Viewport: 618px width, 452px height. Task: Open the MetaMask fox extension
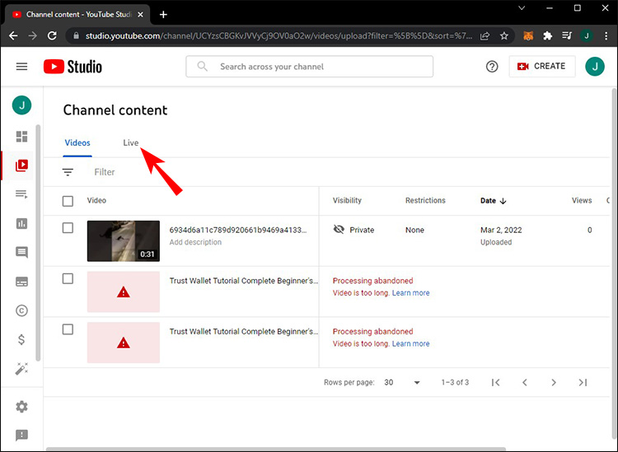pos(528,36)
